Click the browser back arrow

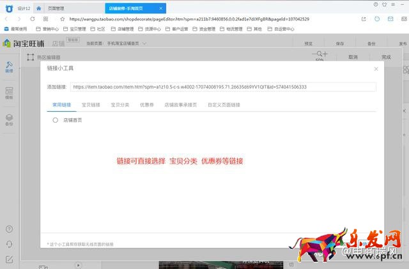coord(6,19)
